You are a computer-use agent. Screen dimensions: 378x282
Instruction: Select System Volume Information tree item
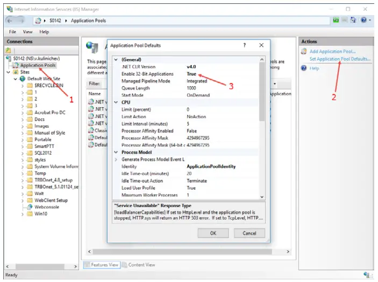56,166
